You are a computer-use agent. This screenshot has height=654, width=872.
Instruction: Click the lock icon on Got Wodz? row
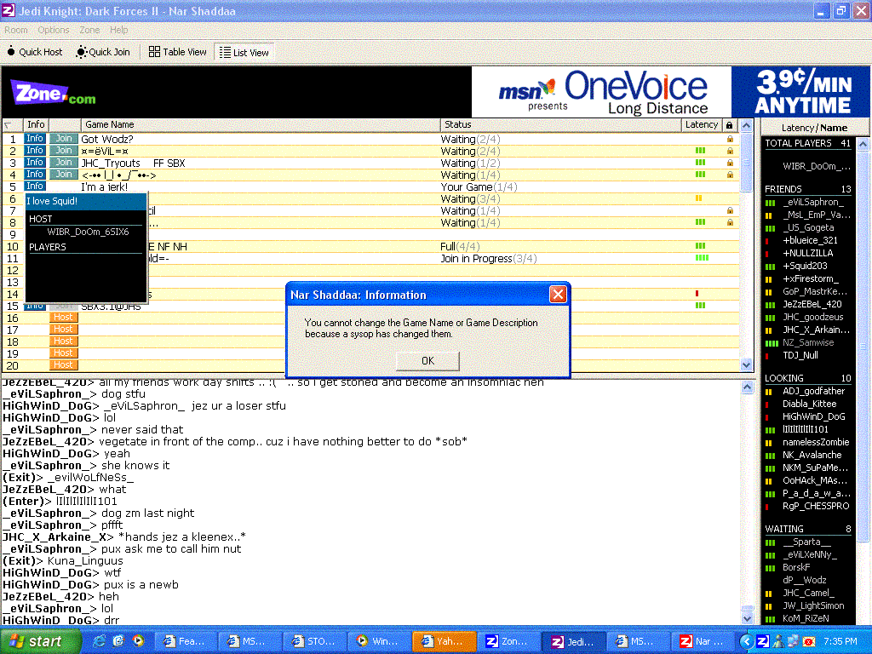click(730, 139)
